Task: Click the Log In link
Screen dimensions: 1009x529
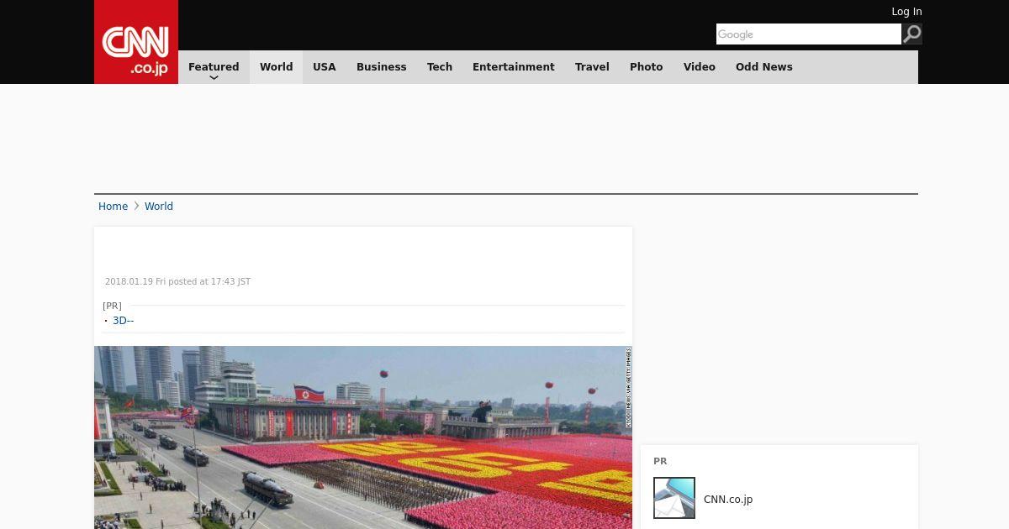Action: [906, 12]
